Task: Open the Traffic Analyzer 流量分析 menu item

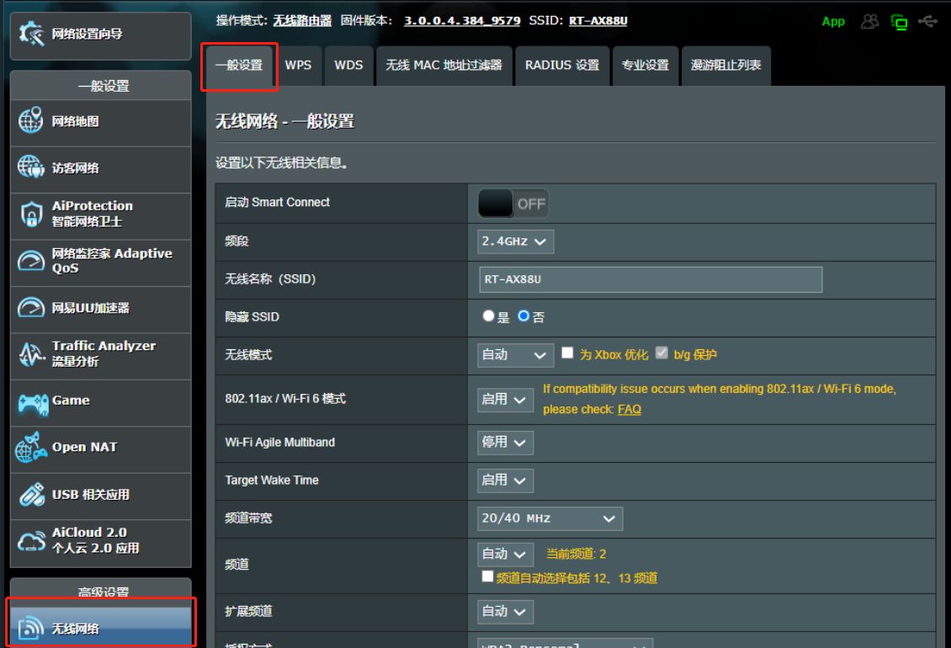Action: 101,355
